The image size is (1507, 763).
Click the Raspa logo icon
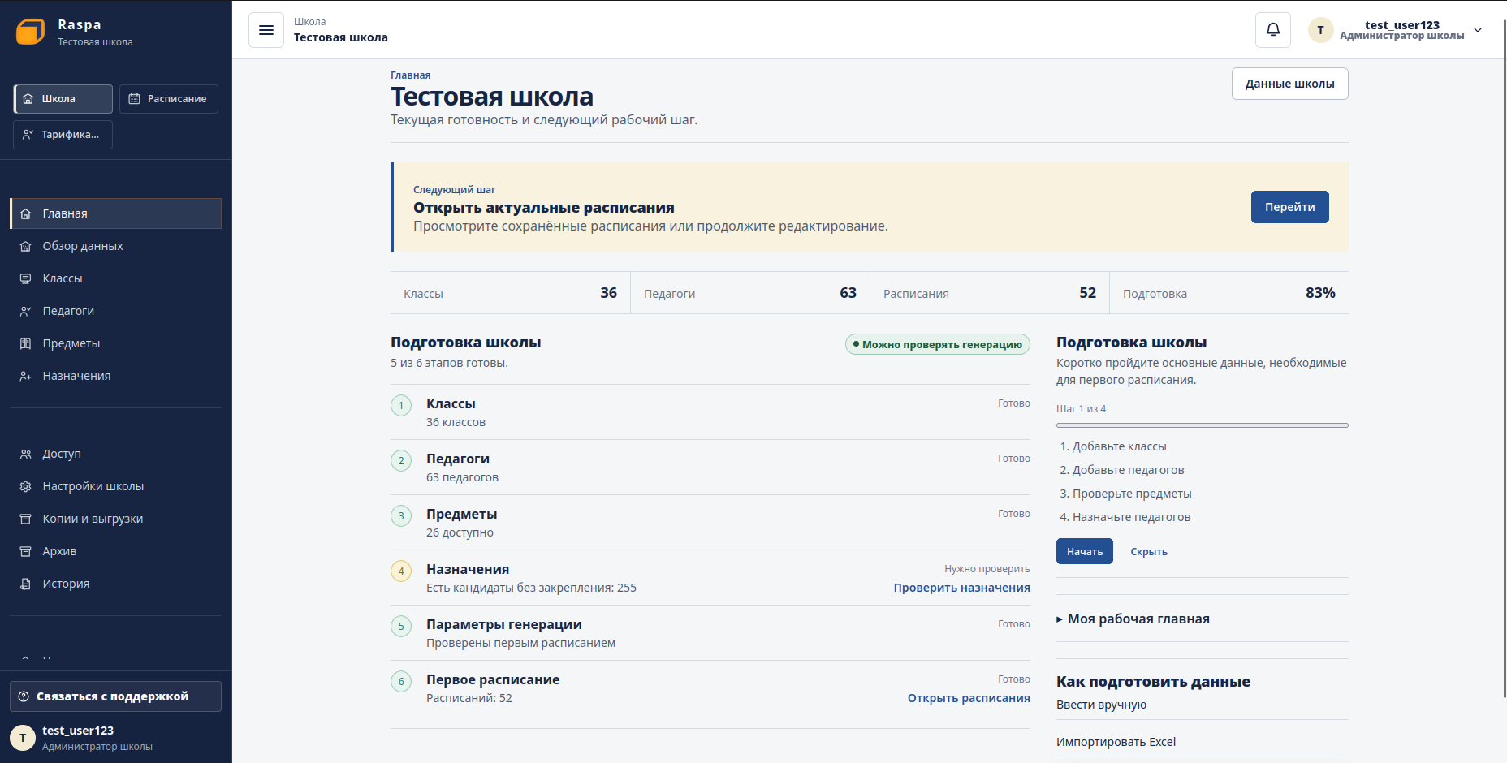[31, 32]
